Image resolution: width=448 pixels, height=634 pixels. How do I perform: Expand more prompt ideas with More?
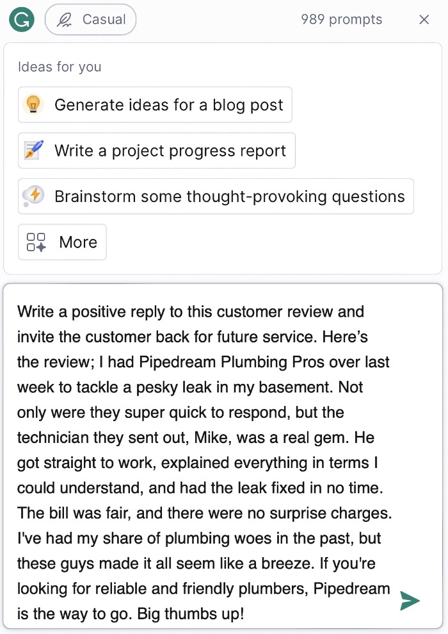pos(62,242)
